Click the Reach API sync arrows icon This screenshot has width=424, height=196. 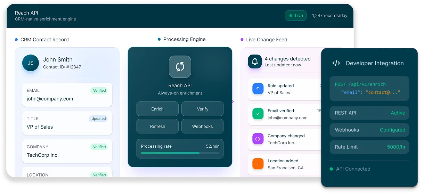click(x=180, y=67)
